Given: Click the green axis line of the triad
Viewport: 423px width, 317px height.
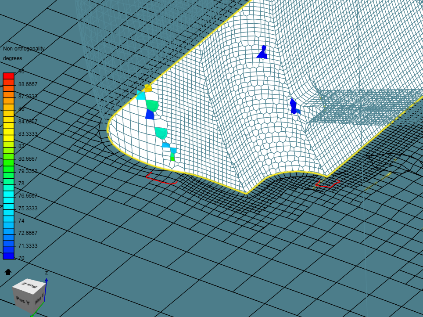Looking at the screenshot, I should [x=37, y=309].
